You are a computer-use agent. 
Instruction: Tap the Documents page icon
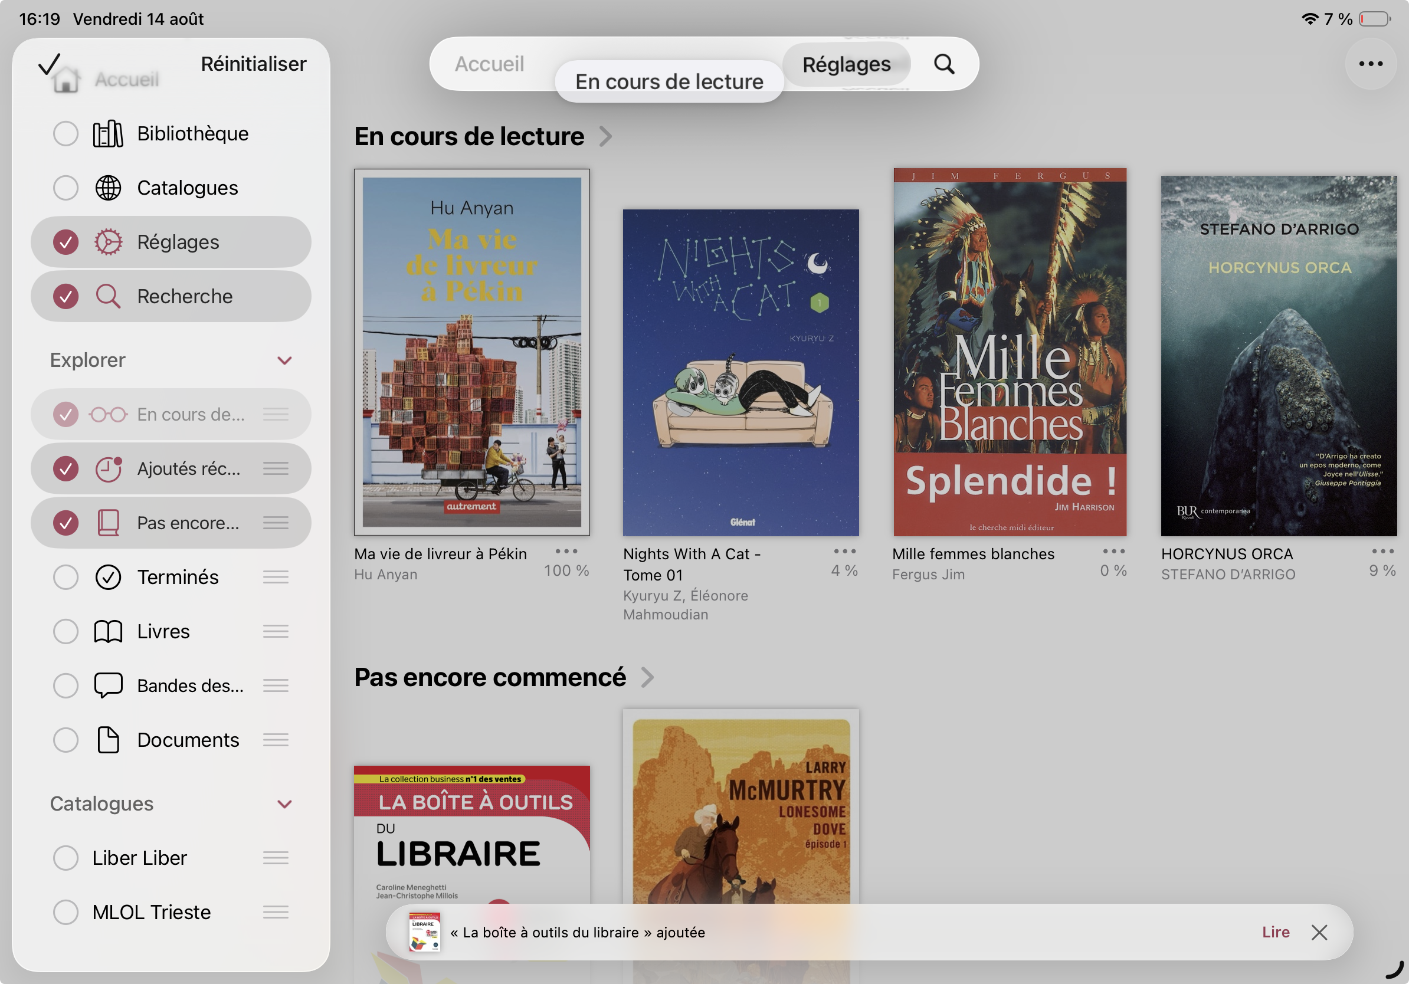click(x=108, y=740)
